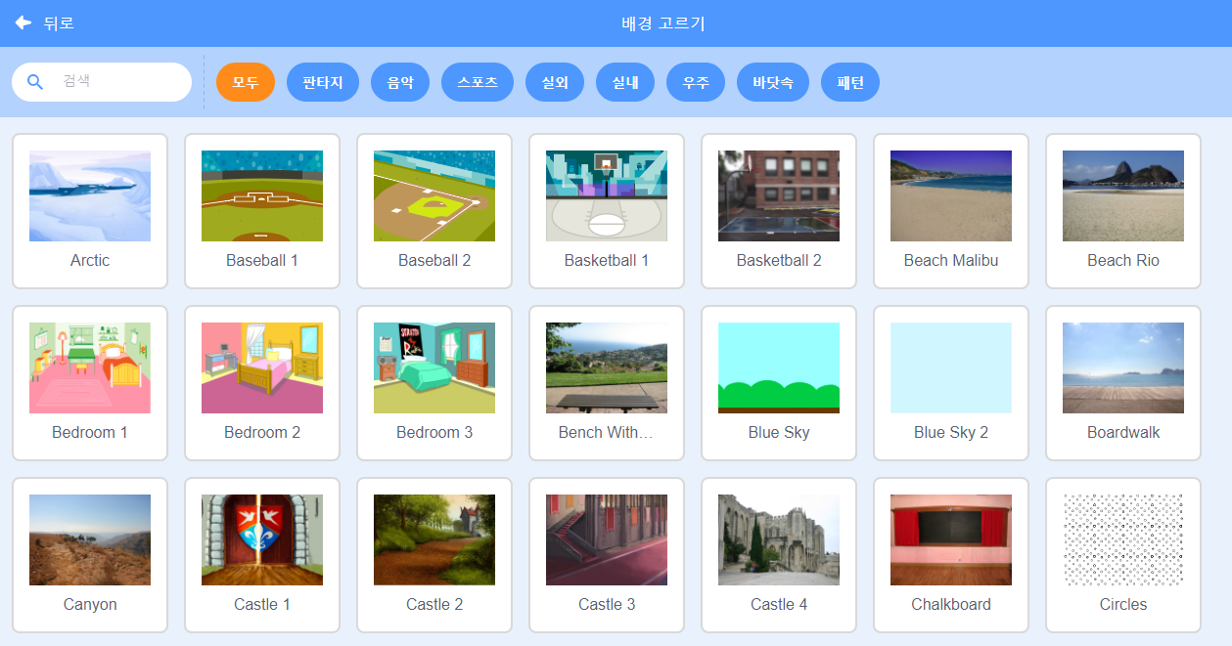This screenshot has width=1232, height=646.
Task: Click the 배경 고르기 page title
Action: tap(663, 23)
